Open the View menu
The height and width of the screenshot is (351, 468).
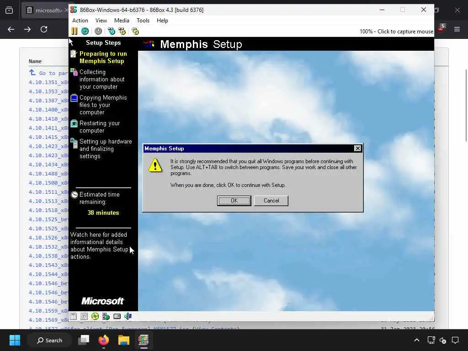coord(101,21)
